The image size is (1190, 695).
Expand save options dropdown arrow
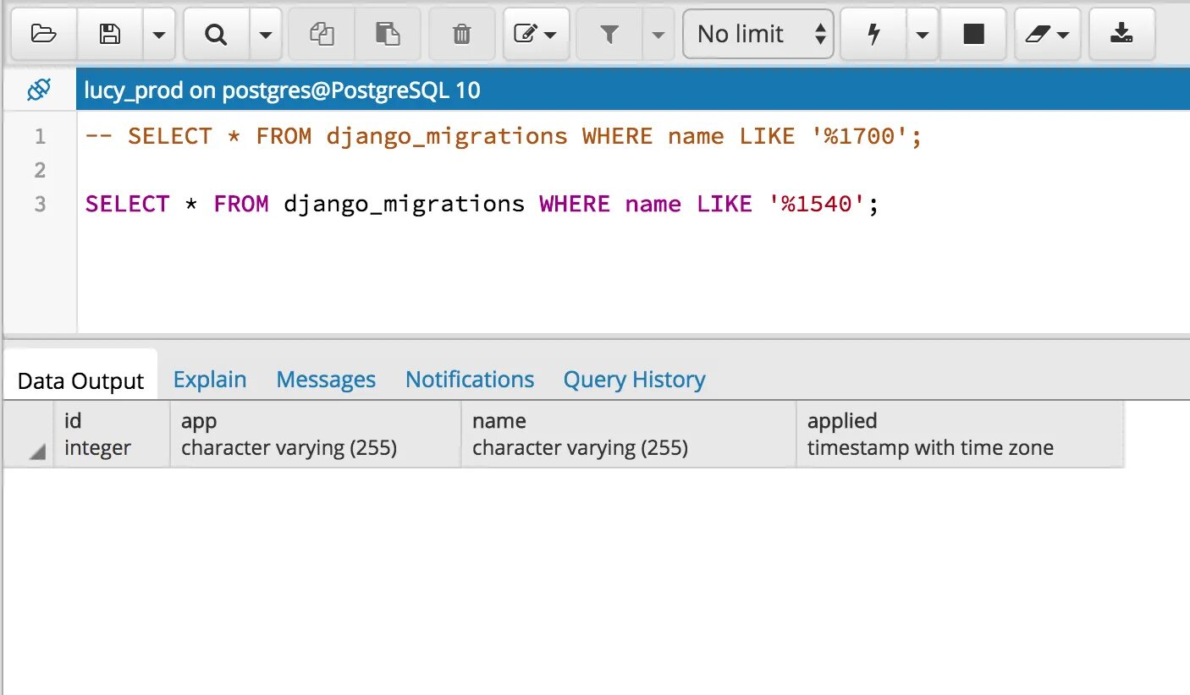click(x=158, y=34)
